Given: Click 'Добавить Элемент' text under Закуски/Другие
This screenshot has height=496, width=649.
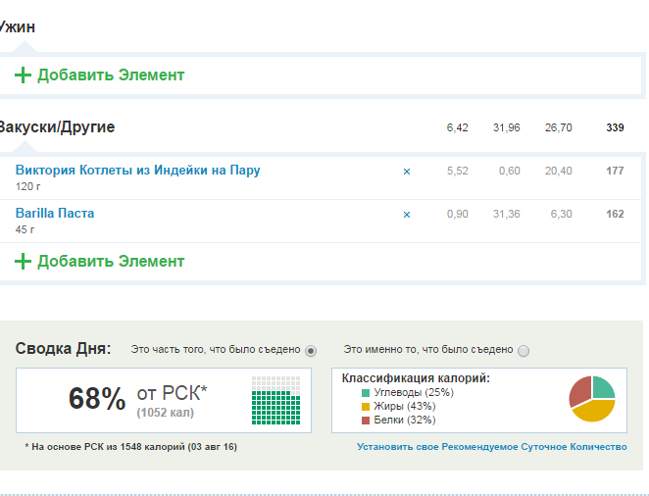Looking at the screenshot, I should pos(111,262).
